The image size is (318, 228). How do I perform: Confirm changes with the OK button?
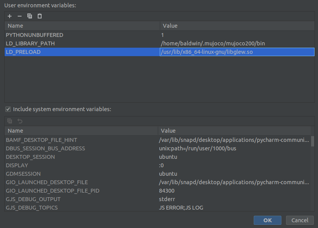point(267,220)
